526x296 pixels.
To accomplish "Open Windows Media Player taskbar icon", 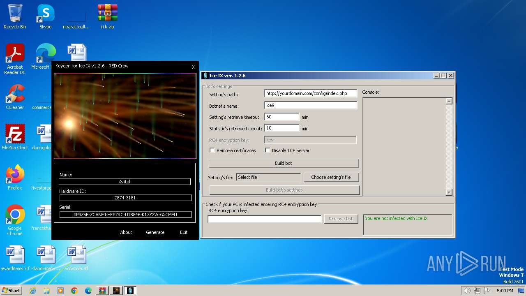I will coord(60,291).
